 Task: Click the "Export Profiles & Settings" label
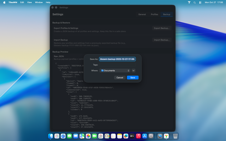coord(66,28)
